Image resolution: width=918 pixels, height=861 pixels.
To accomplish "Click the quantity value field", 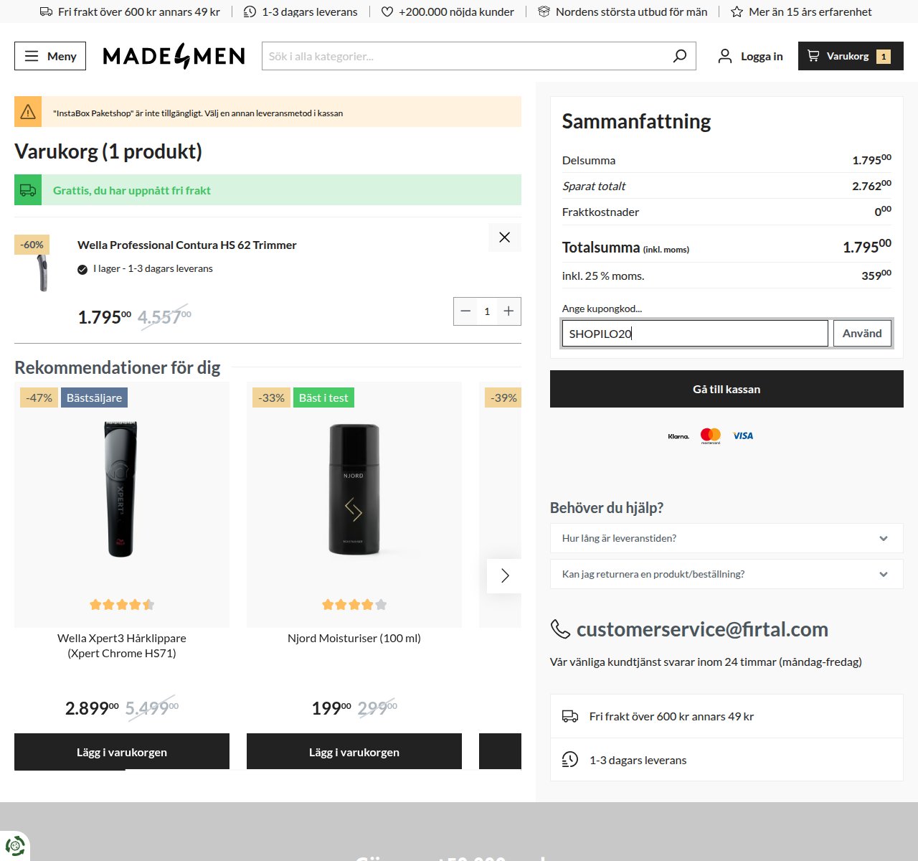I will point(487,311).
